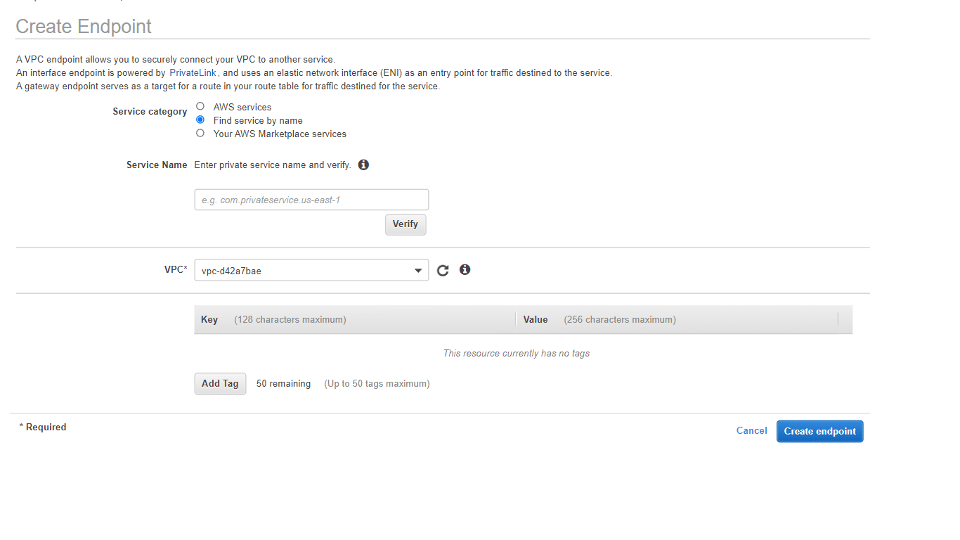This screenshot has height=540, width=960.
Task: Click '(Up to 50 tags maximum)' text
Action: [377, 384]
